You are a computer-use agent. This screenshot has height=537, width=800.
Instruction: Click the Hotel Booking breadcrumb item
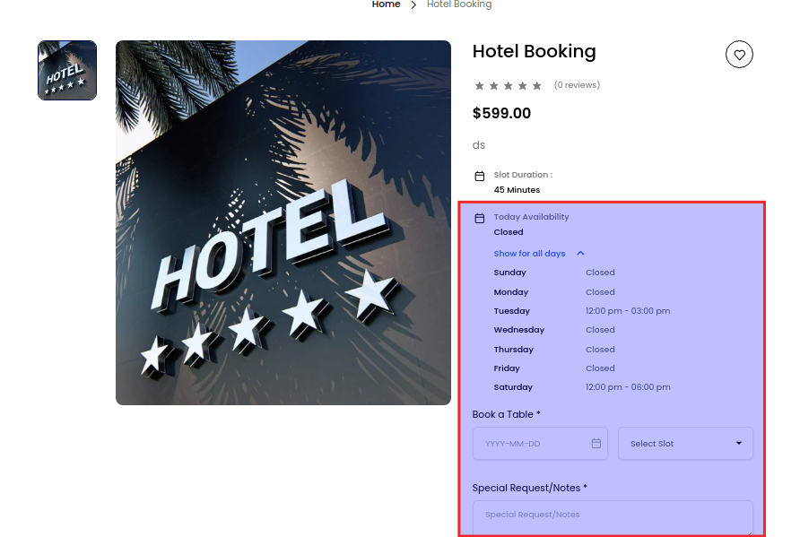click(459, 4)
